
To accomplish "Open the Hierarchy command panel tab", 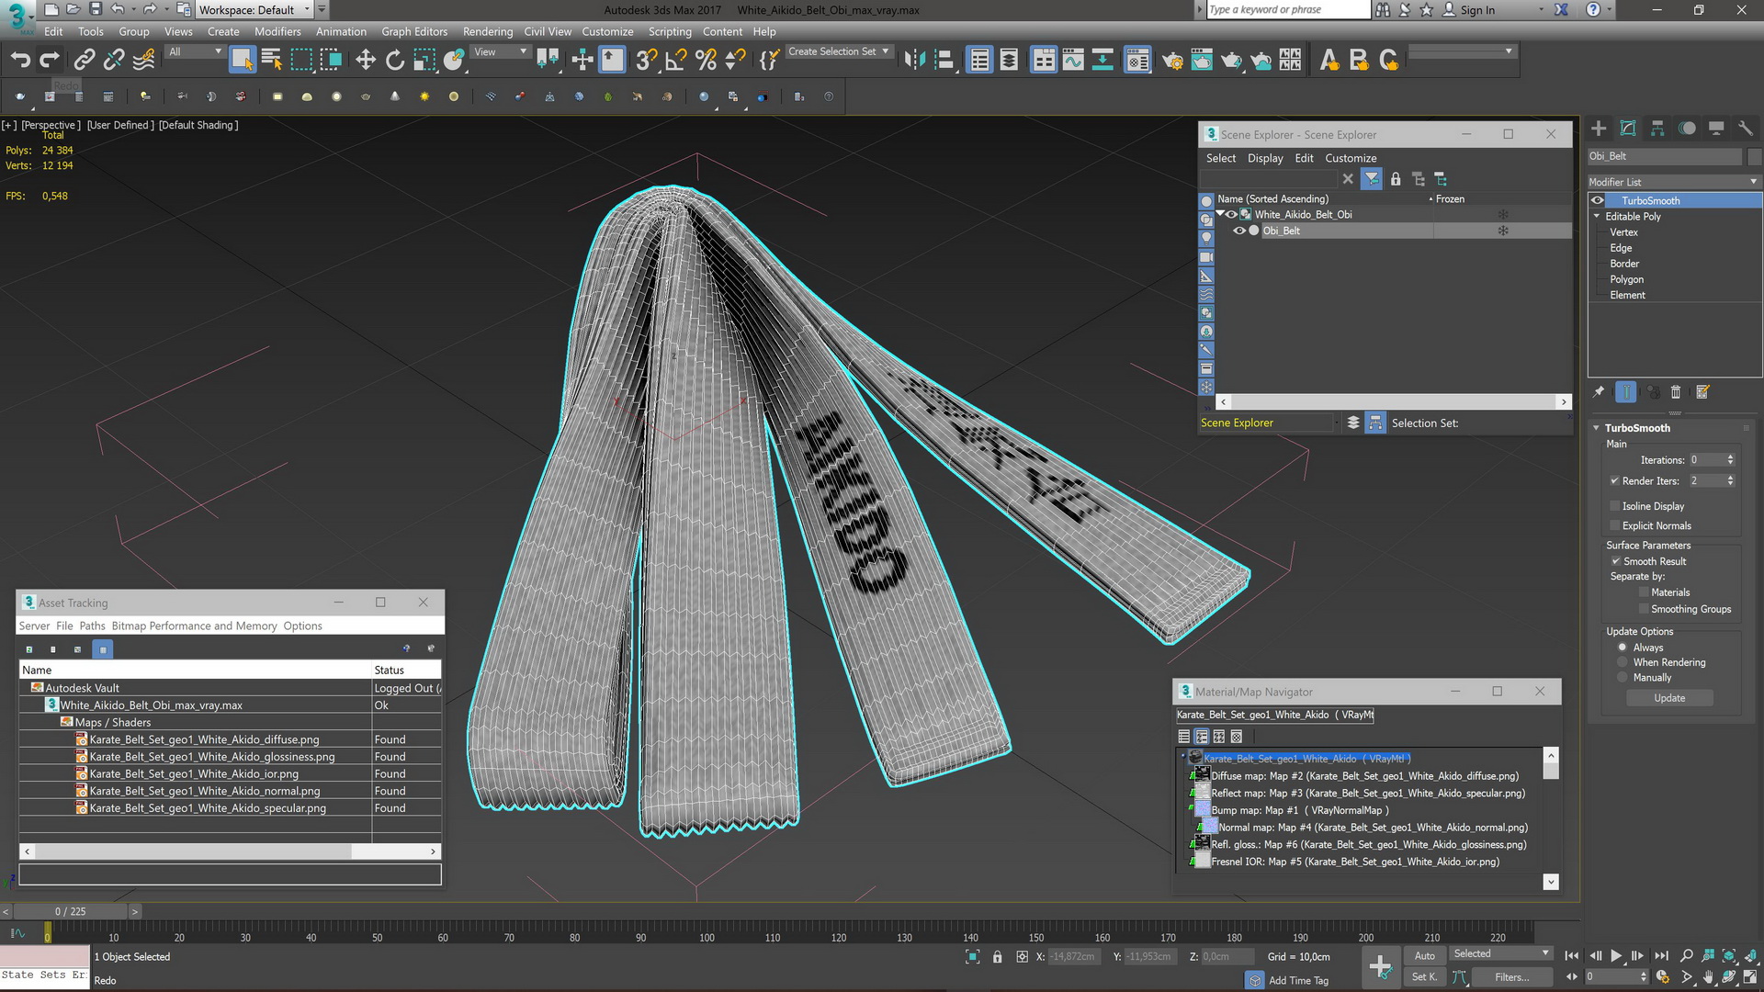I will tap(1657, 129).
